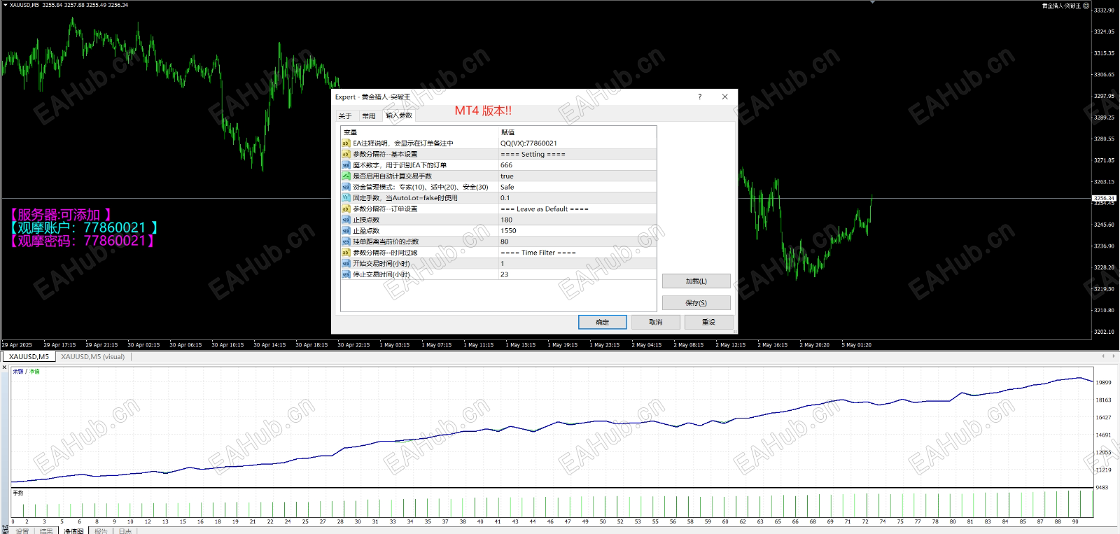The height and width of the screenshot is (534, 1120).
Task: Click the string icon beside EA注释说明 row
Action: [346, 143]
